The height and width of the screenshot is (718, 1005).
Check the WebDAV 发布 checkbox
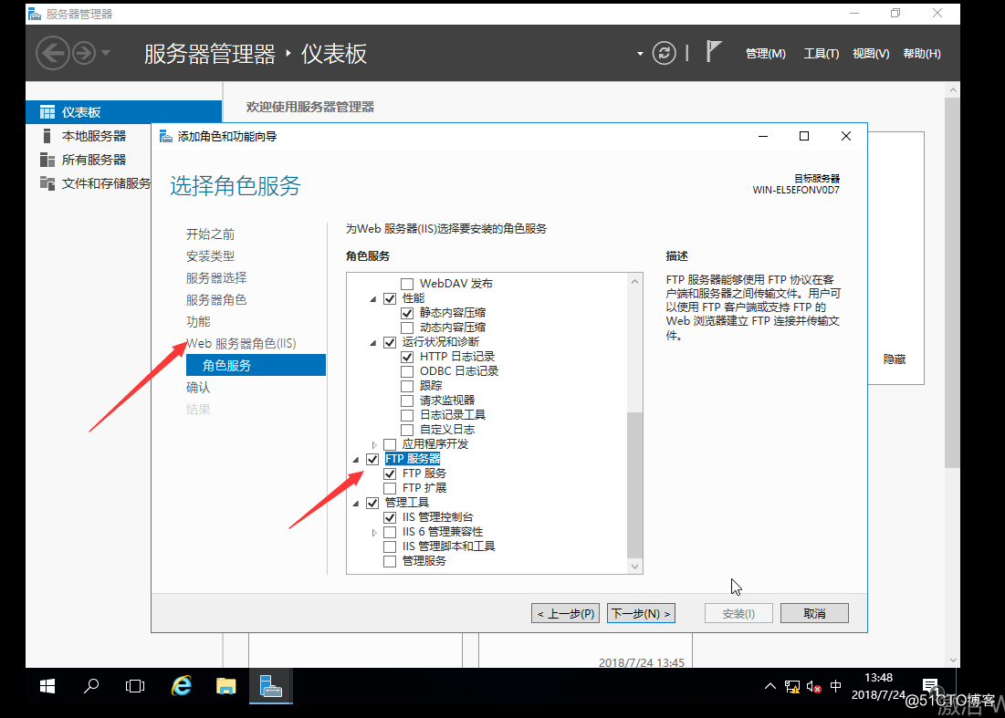click(407, 284)
